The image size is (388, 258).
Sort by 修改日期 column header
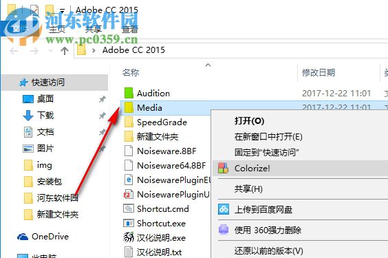[319, 72]
